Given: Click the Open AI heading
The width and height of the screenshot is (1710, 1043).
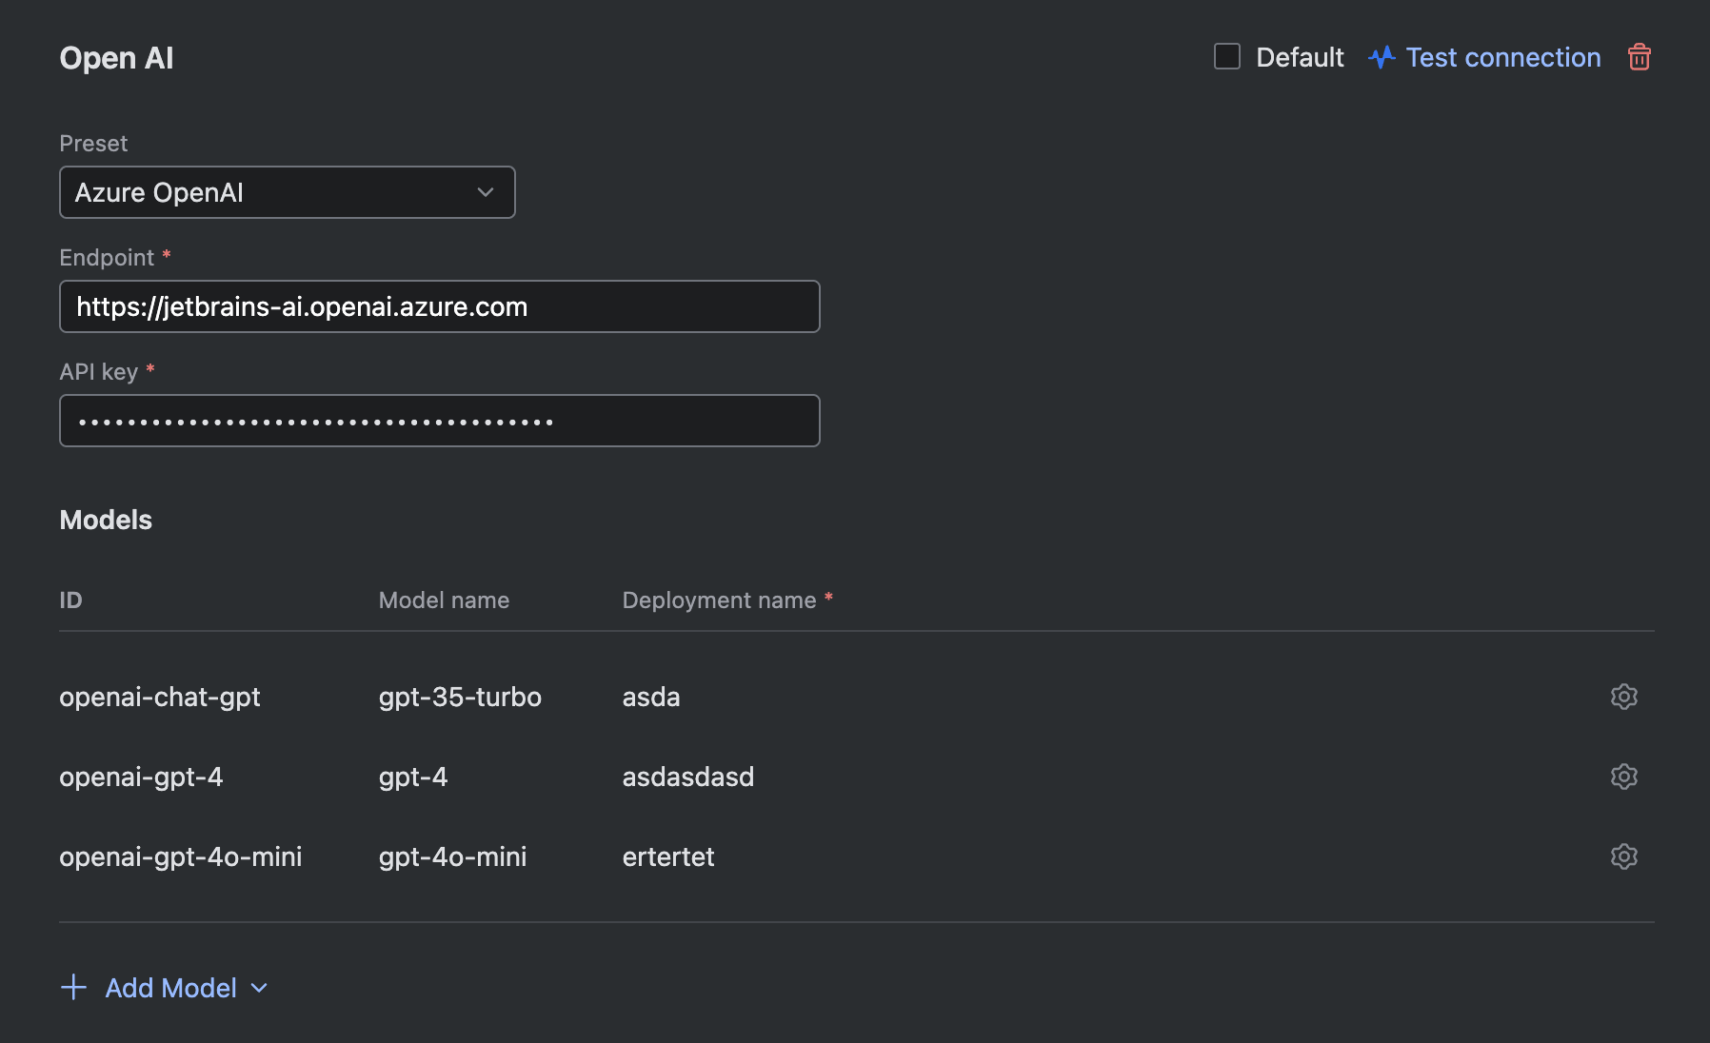Looking at the screenshot, I should 116,57.
